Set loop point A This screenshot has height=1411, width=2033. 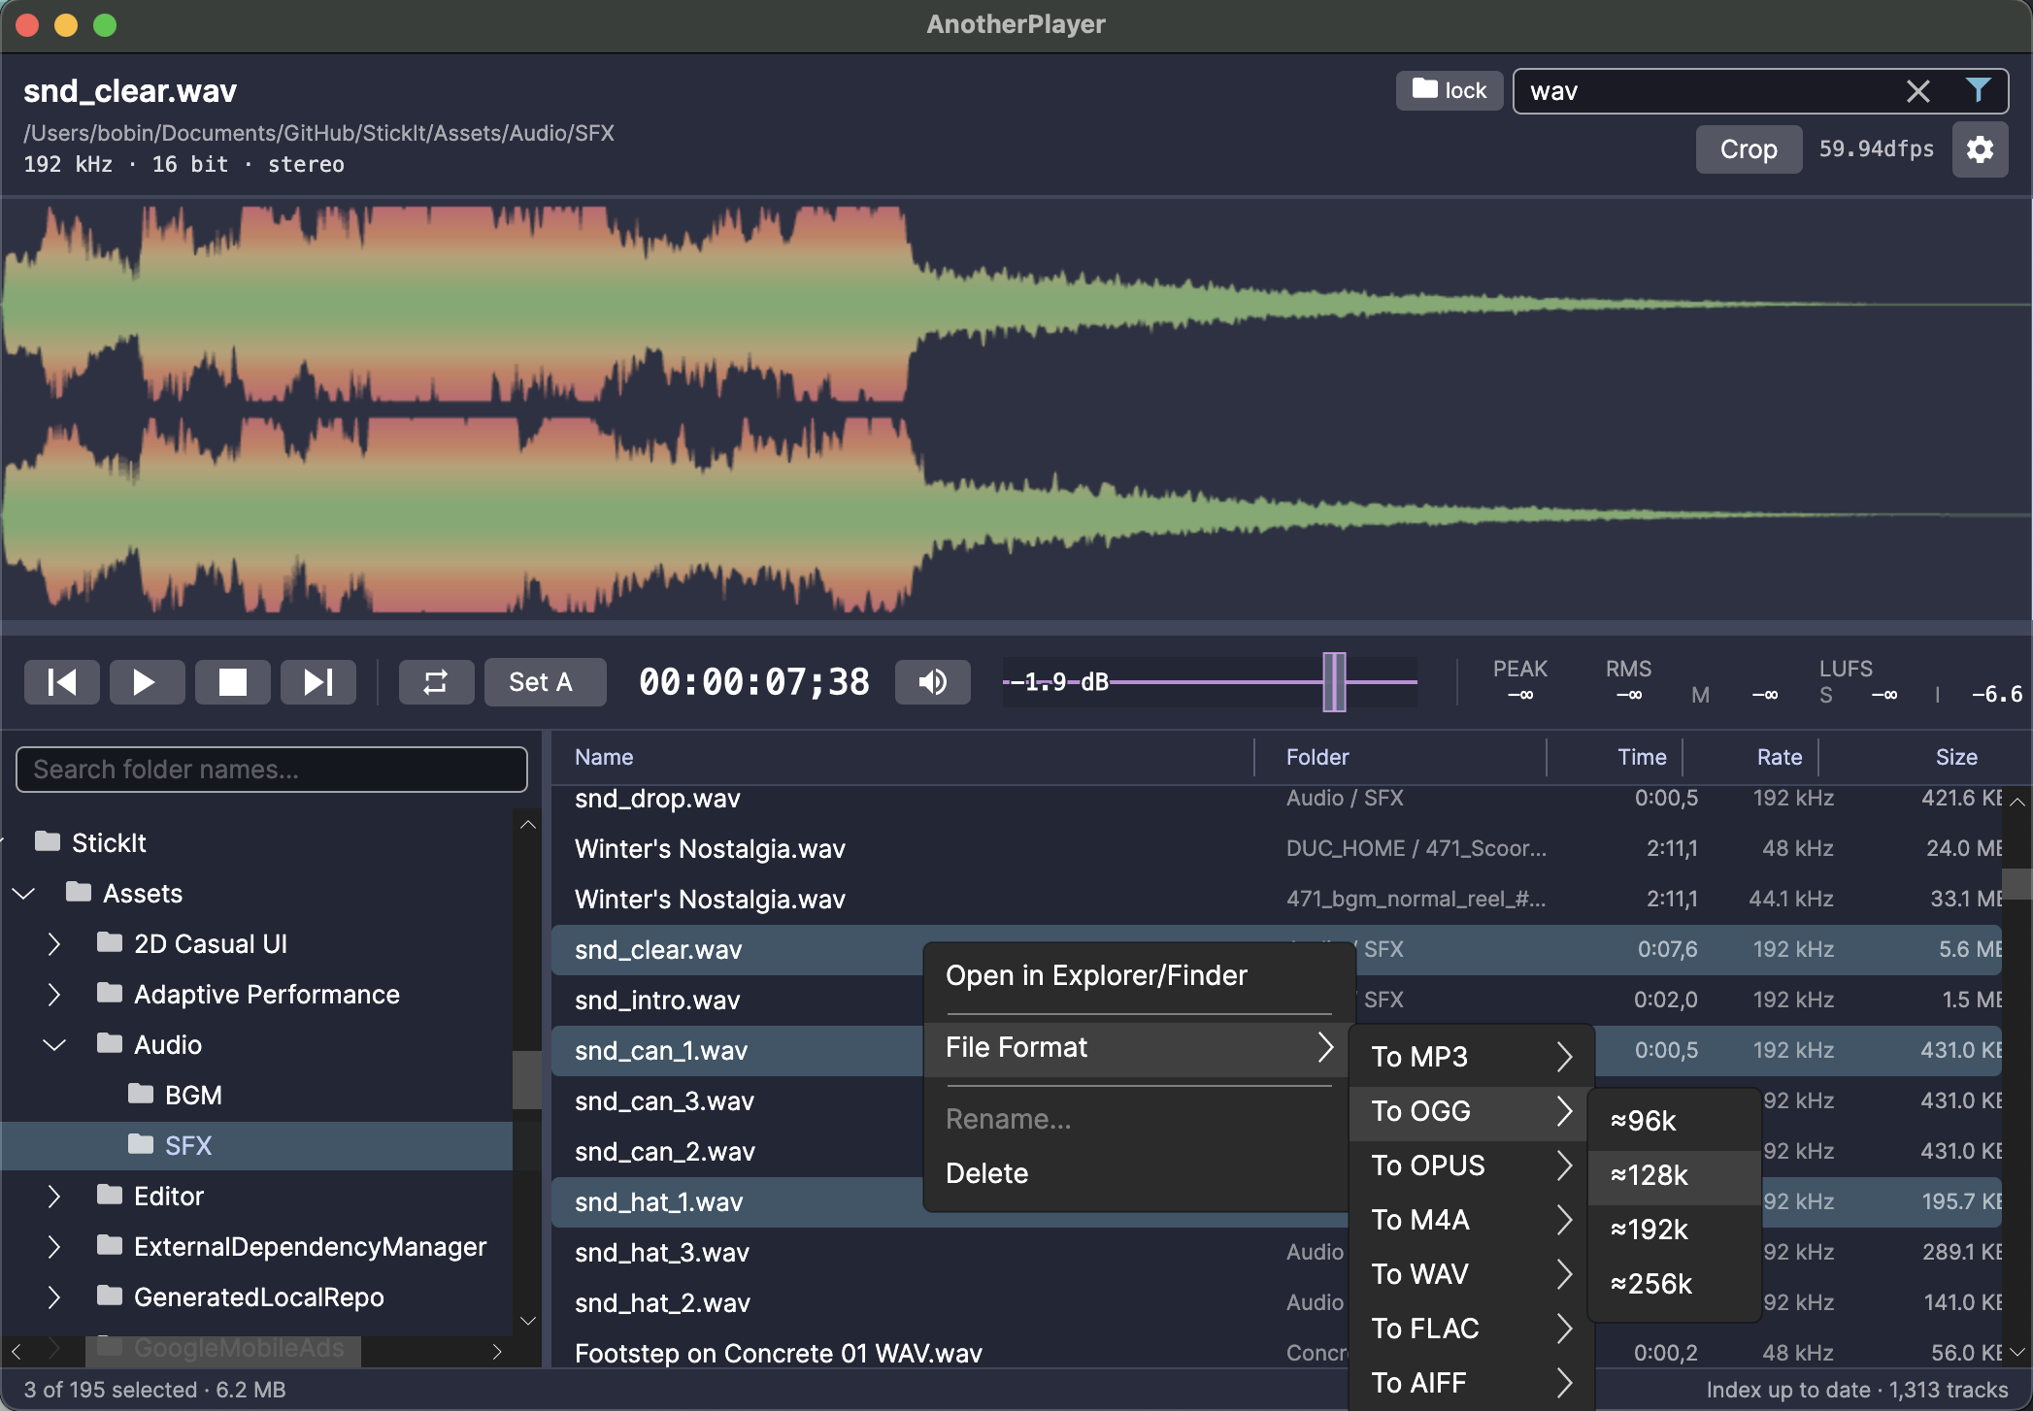pyautogui.click(x=545, y=682)
